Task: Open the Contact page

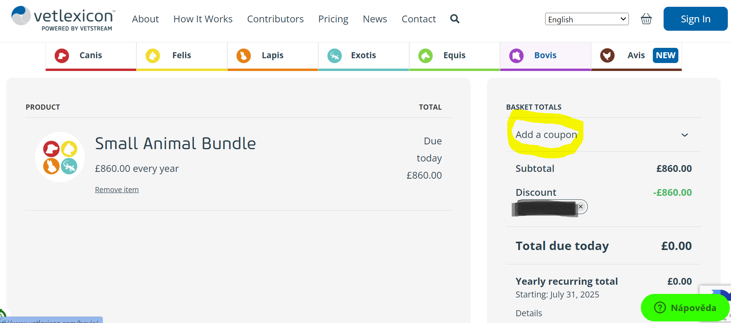Action: click(419, 19)
